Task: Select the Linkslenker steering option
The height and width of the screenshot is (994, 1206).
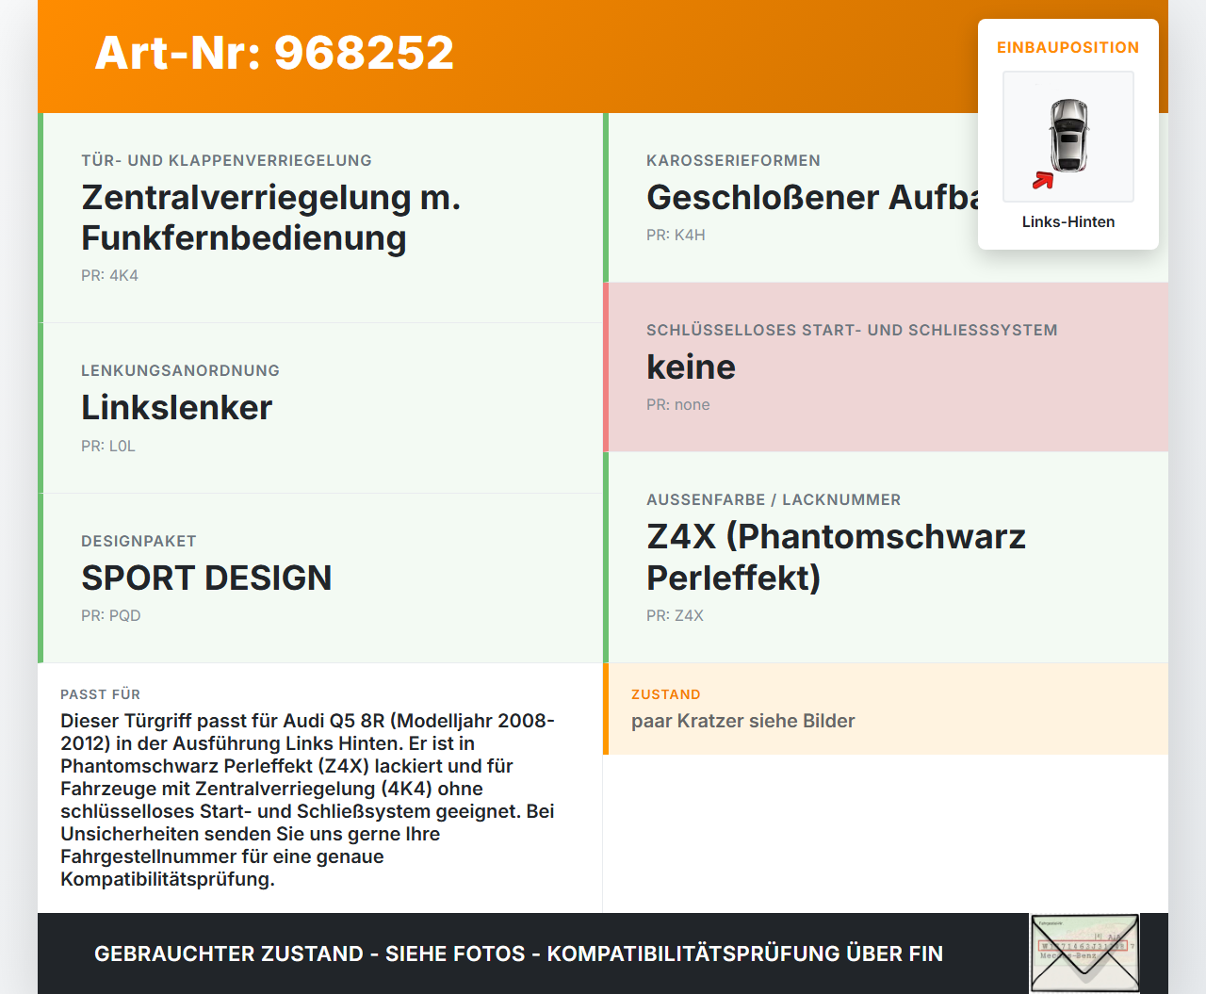Action: [x=176, y=408]
